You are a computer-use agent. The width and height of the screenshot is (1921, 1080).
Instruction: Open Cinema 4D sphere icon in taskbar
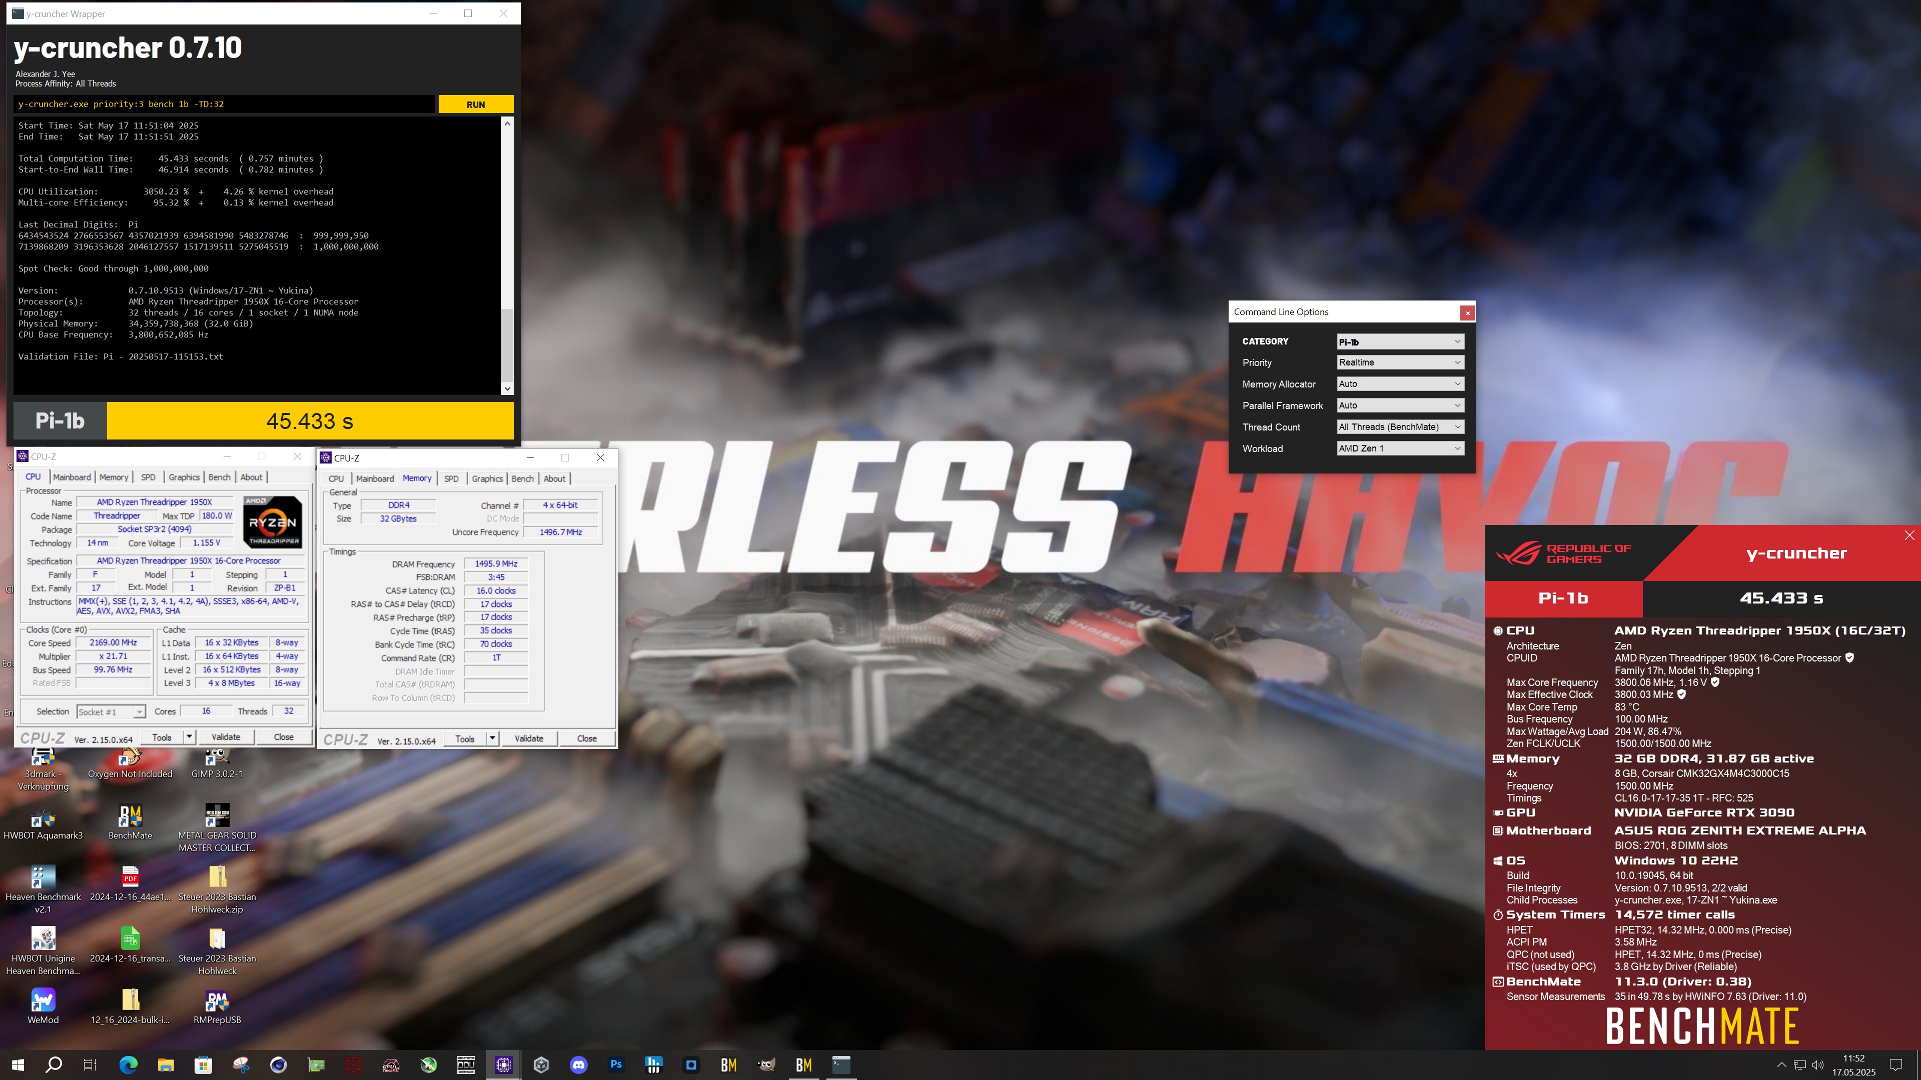(278, 1064)
